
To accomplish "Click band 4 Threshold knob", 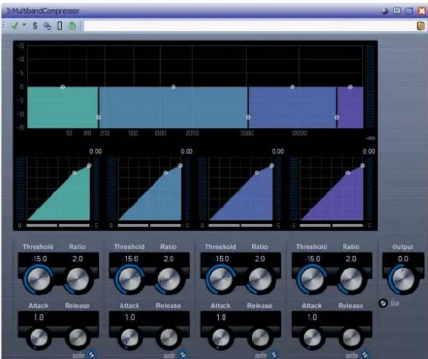I will click(x=312, y=279).
